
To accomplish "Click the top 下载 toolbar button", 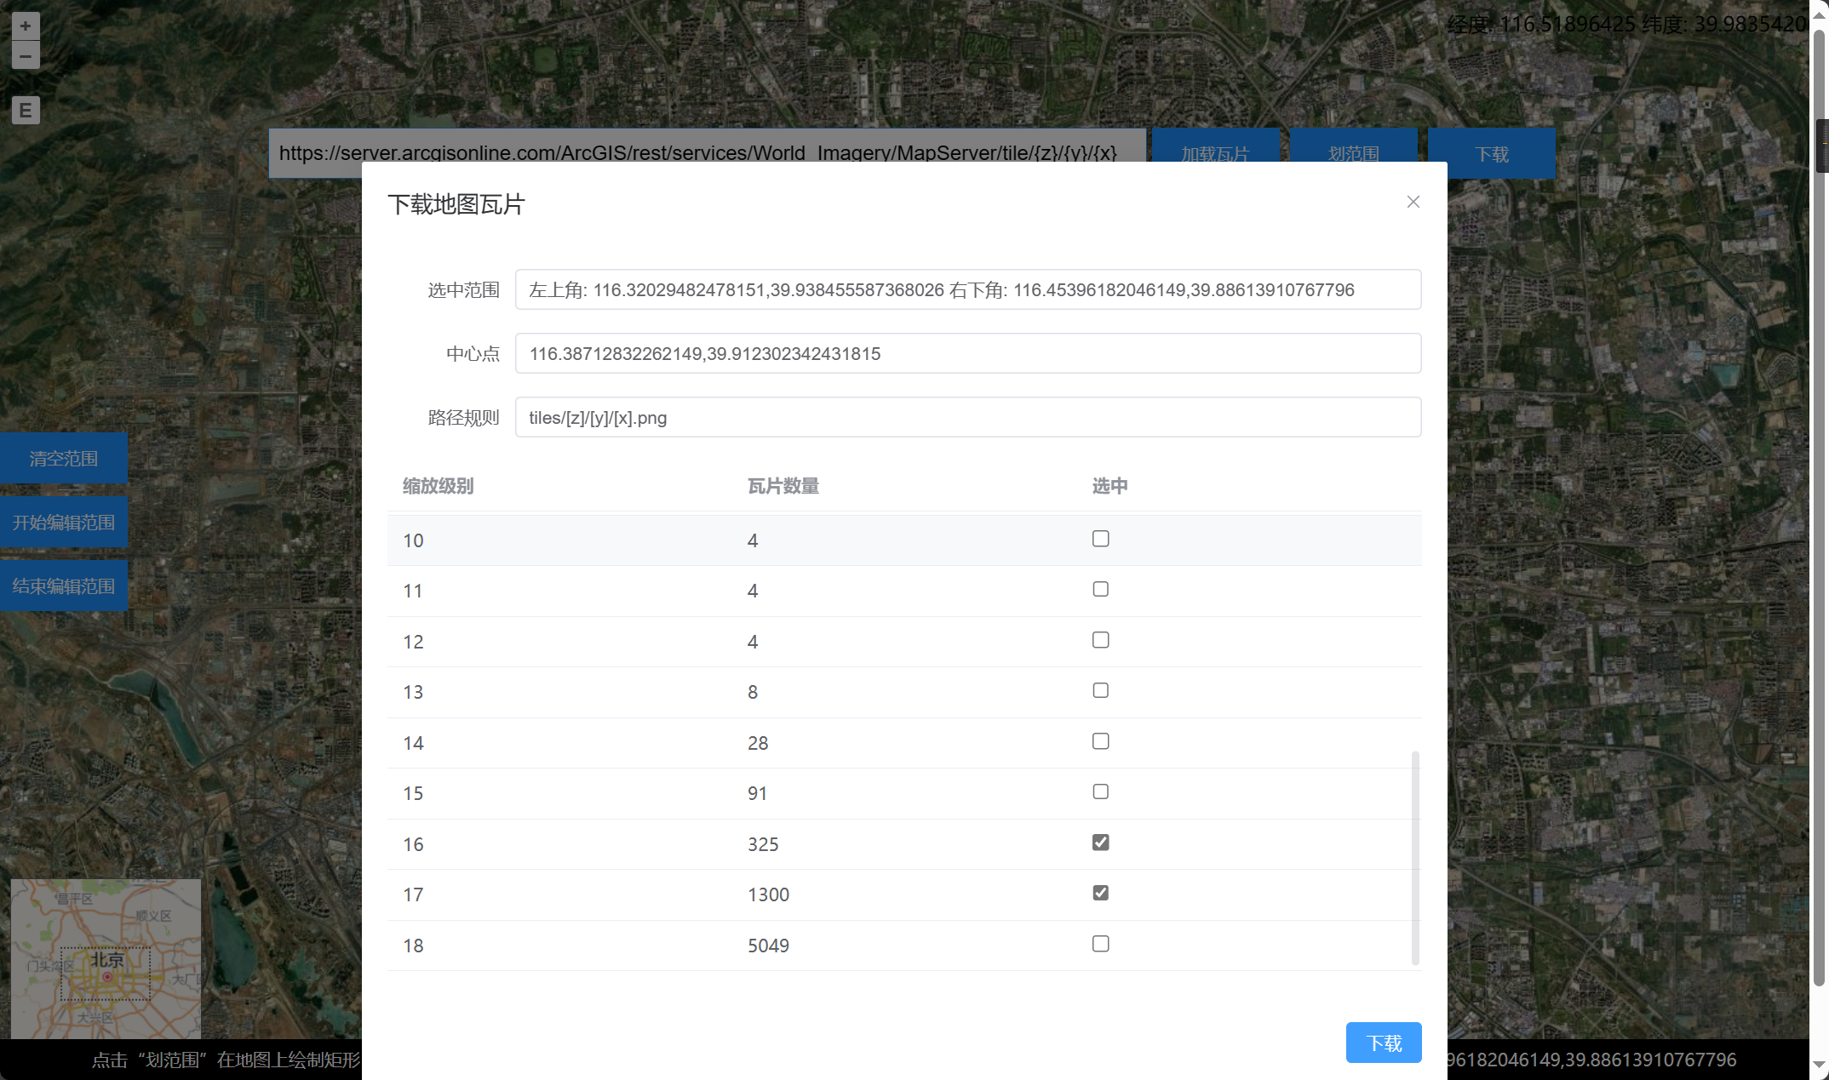I will (1492, 153).
